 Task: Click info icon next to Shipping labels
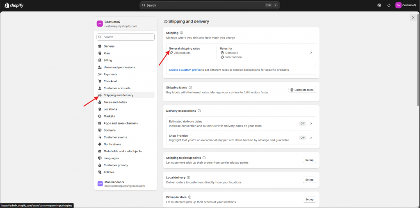pyautogui.click(x=190, y=87)
